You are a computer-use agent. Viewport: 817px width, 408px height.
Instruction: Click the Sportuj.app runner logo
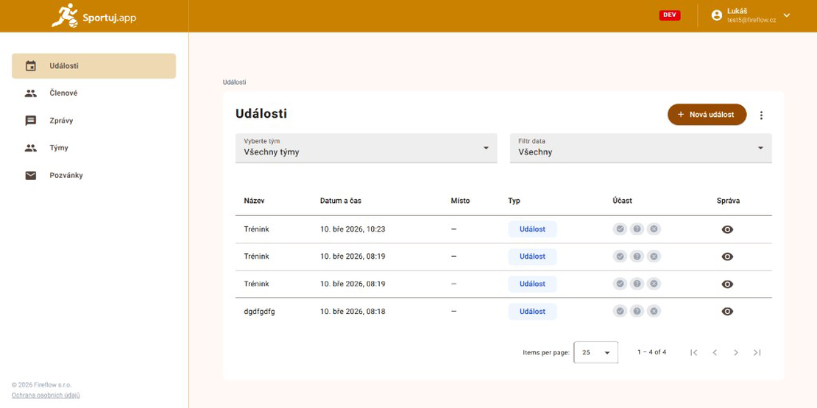click(x=65, y=15)
